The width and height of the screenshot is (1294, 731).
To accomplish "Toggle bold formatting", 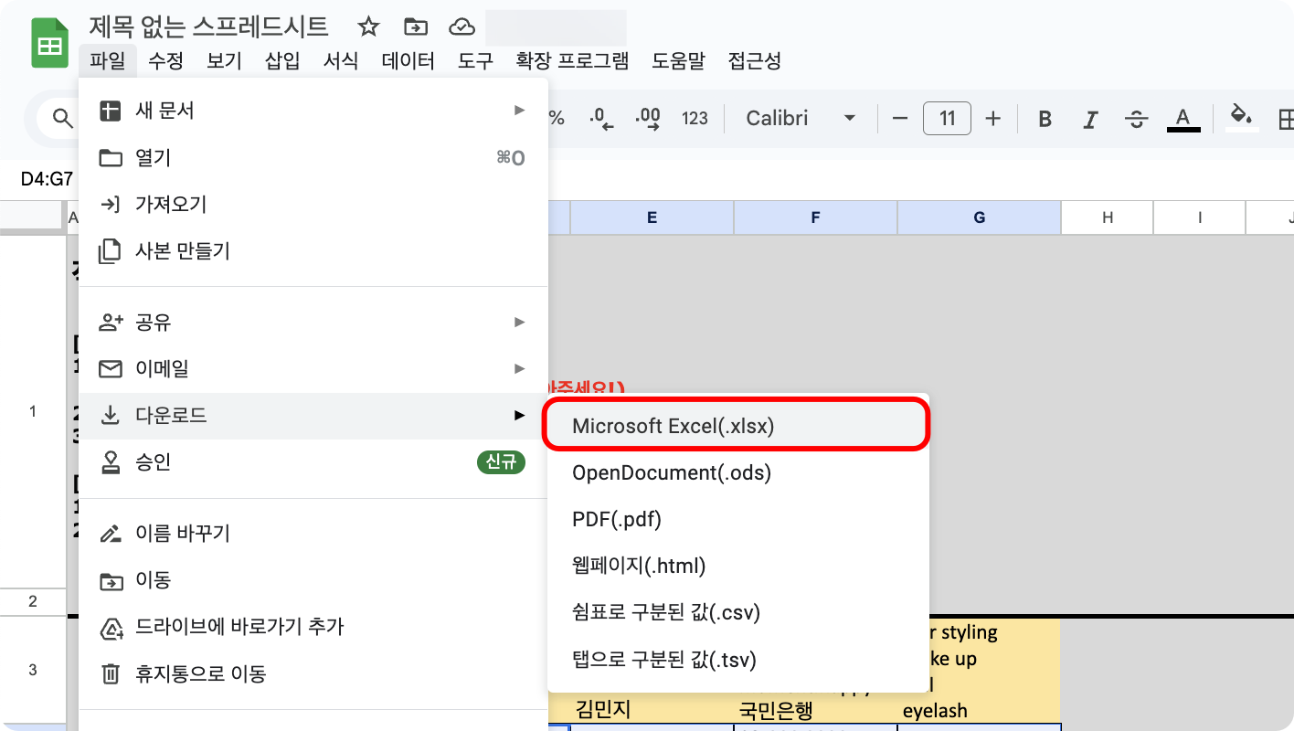I will [x=1045, y=119].
